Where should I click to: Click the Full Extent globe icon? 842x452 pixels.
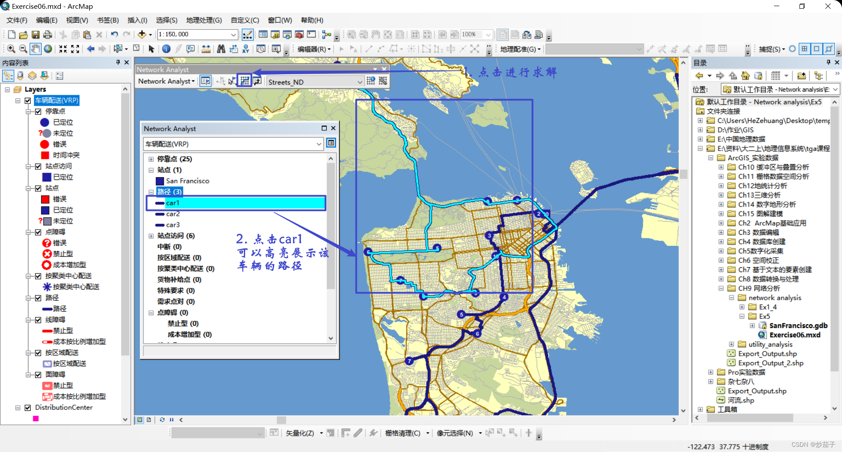click(48, 49)
